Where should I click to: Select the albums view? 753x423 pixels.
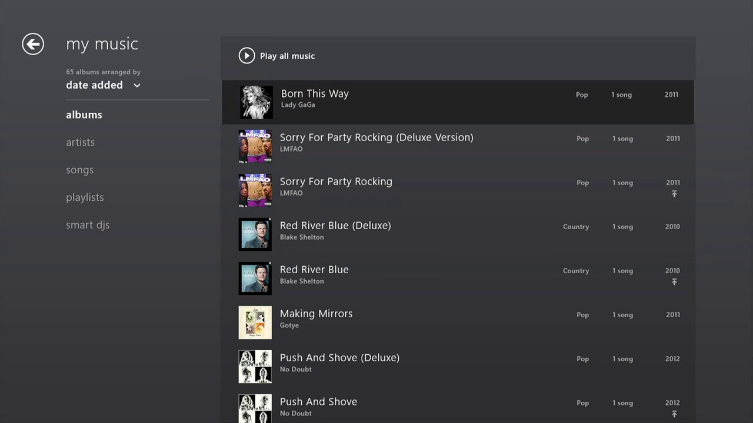(x=84, y=115)
